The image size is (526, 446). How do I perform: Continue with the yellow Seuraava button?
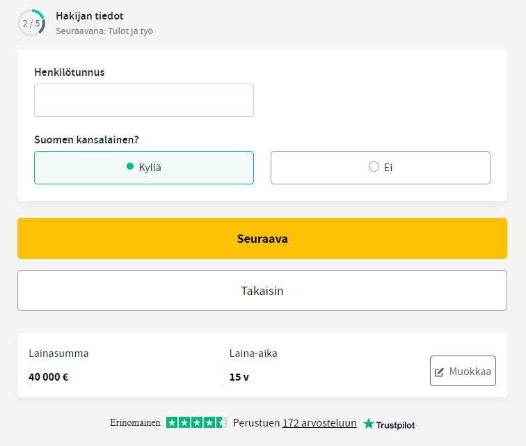pos(262,238)
